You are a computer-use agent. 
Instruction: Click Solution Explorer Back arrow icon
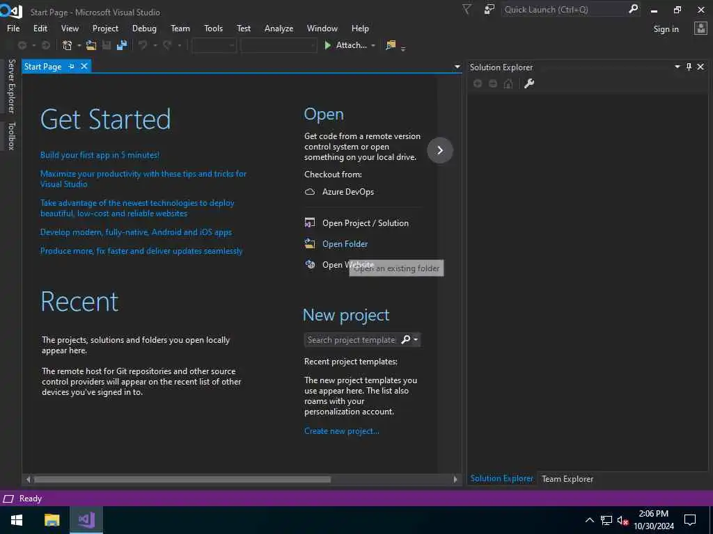[478, 83]
